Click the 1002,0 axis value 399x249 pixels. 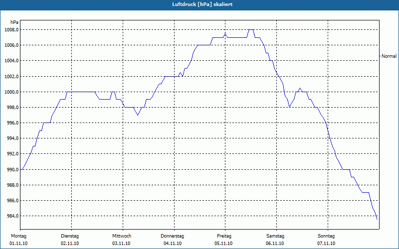(11, 77)
